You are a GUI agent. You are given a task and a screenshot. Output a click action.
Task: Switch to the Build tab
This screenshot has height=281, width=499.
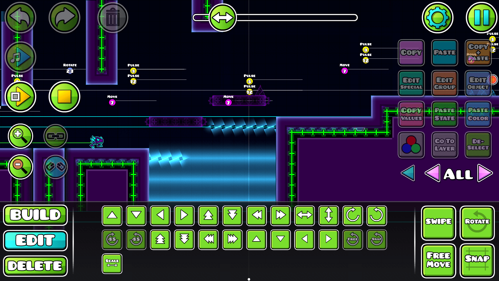35,215
